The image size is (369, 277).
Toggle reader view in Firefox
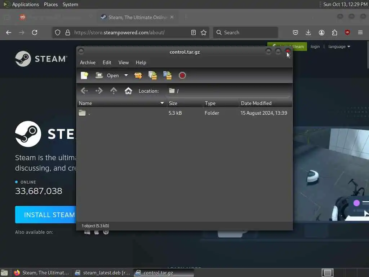[194, 32]
